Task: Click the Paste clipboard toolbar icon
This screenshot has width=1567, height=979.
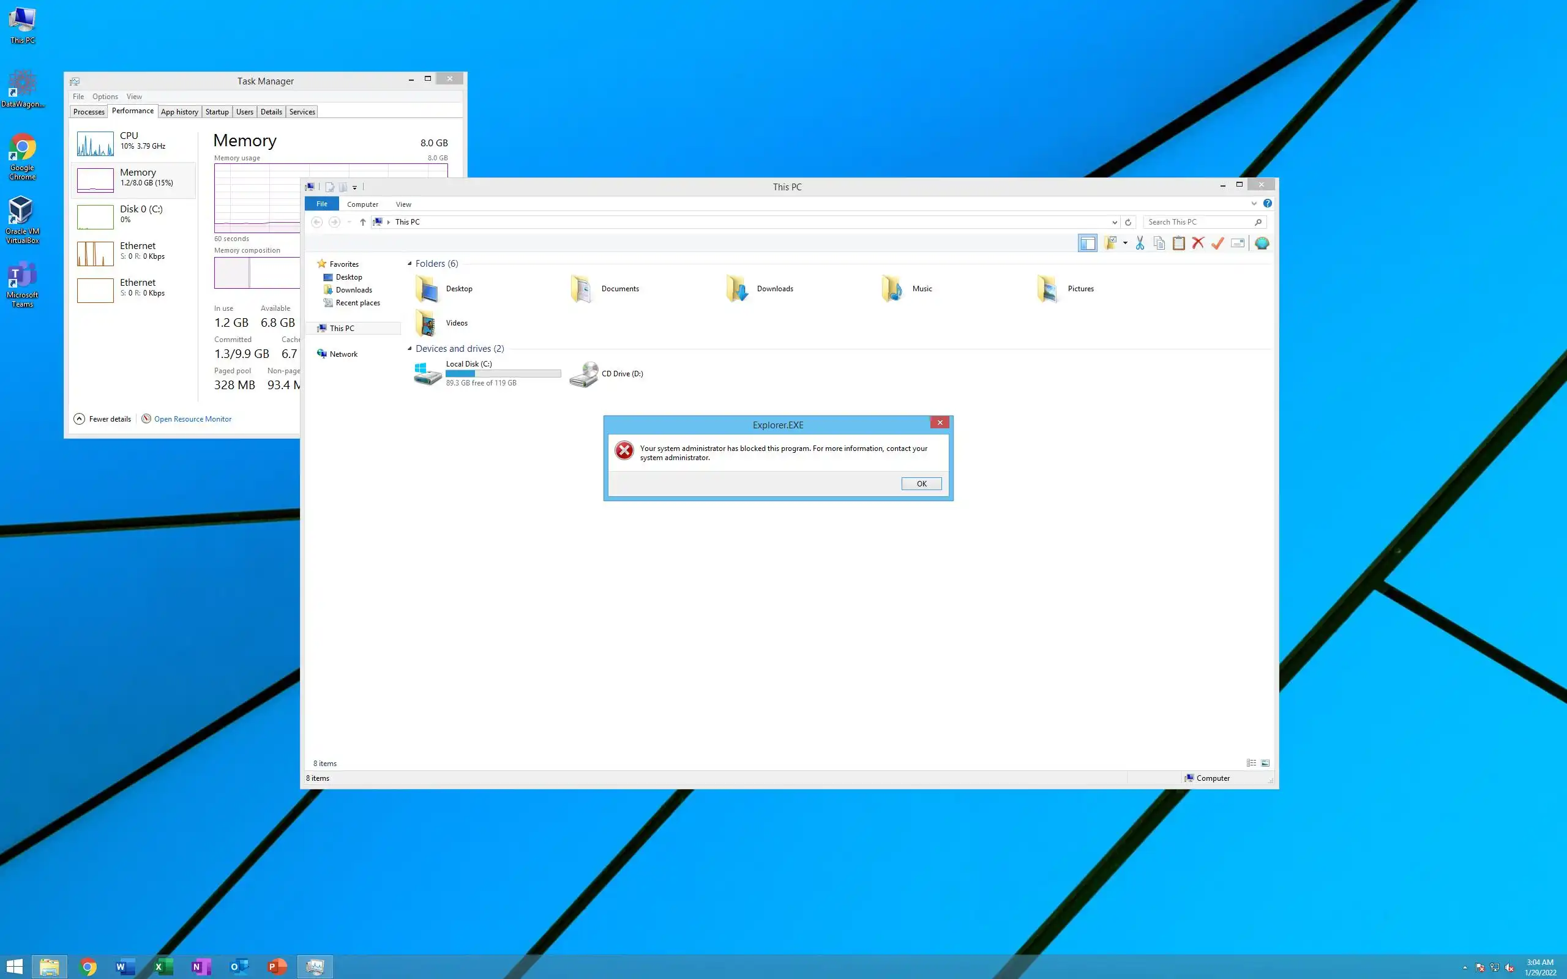Action: (1178, 244)
